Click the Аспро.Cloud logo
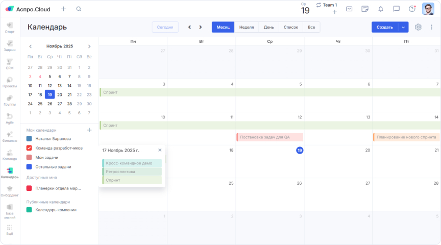Screen dimensions: 441x245 point(28,9)
